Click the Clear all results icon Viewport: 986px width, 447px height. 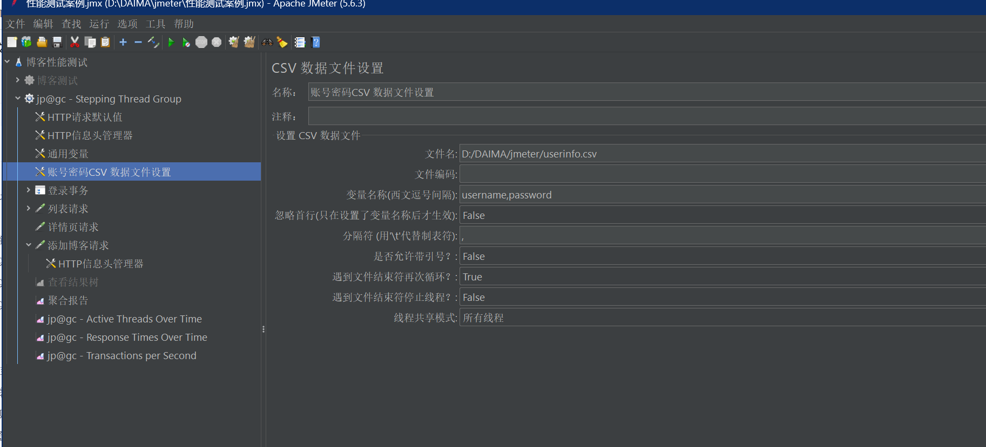(x=249, y=42)
